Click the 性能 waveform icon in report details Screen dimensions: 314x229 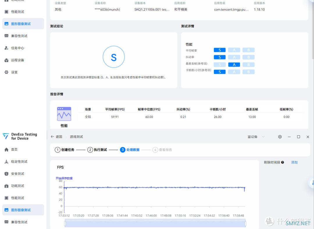click(64, 114)
